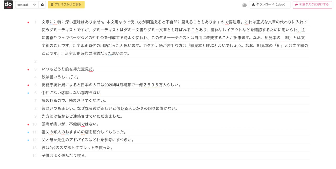
Task: Click the blue marker dot on line 12
Action: (x=28, y=140)
